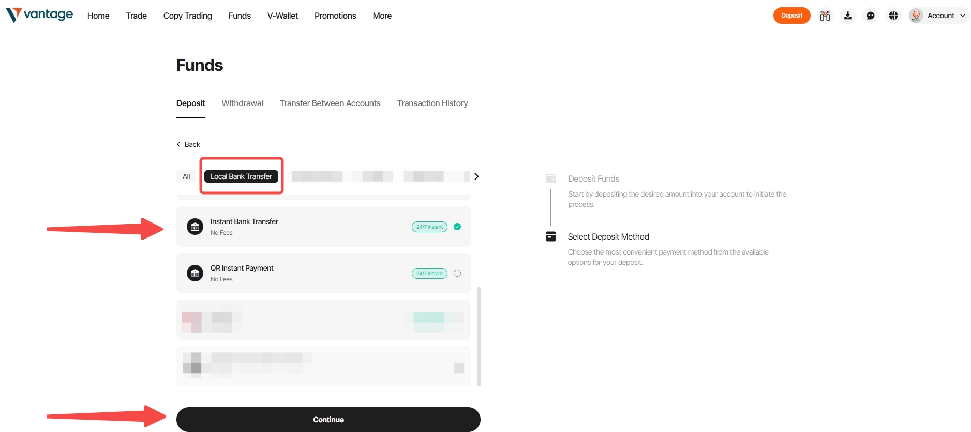Open the language globe icon
This screenshot has height=432, width=971.
pyautogui.click(x=893, y=16)
